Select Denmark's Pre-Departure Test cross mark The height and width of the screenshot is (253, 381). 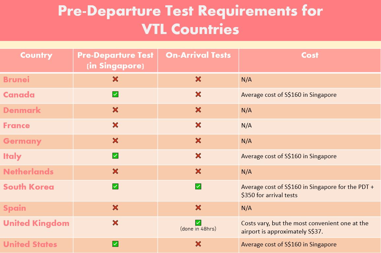point(115,110)
